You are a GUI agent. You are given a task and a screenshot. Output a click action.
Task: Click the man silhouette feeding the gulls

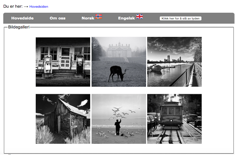pos(118,127)
